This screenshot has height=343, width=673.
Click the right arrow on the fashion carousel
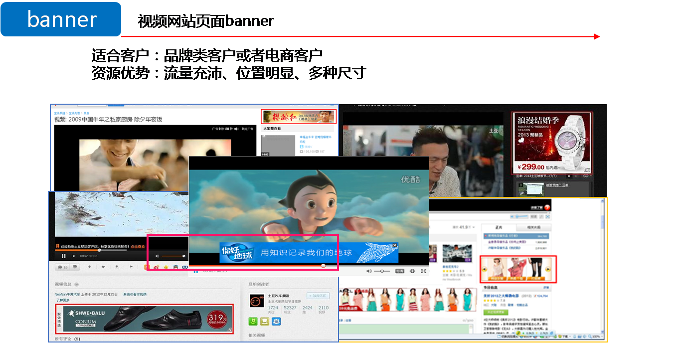(548, 269)
